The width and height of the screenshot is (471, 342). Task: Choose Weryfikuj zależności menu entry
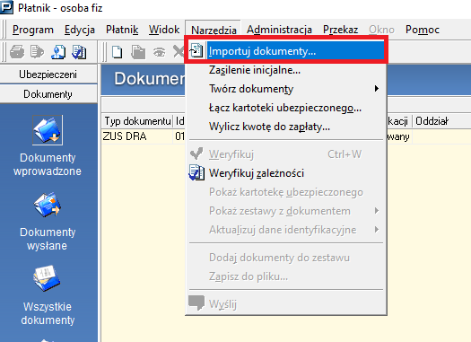pos(286,173)
